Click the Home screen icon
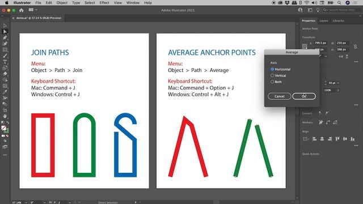Screen dimensions: 363x204 22,10
